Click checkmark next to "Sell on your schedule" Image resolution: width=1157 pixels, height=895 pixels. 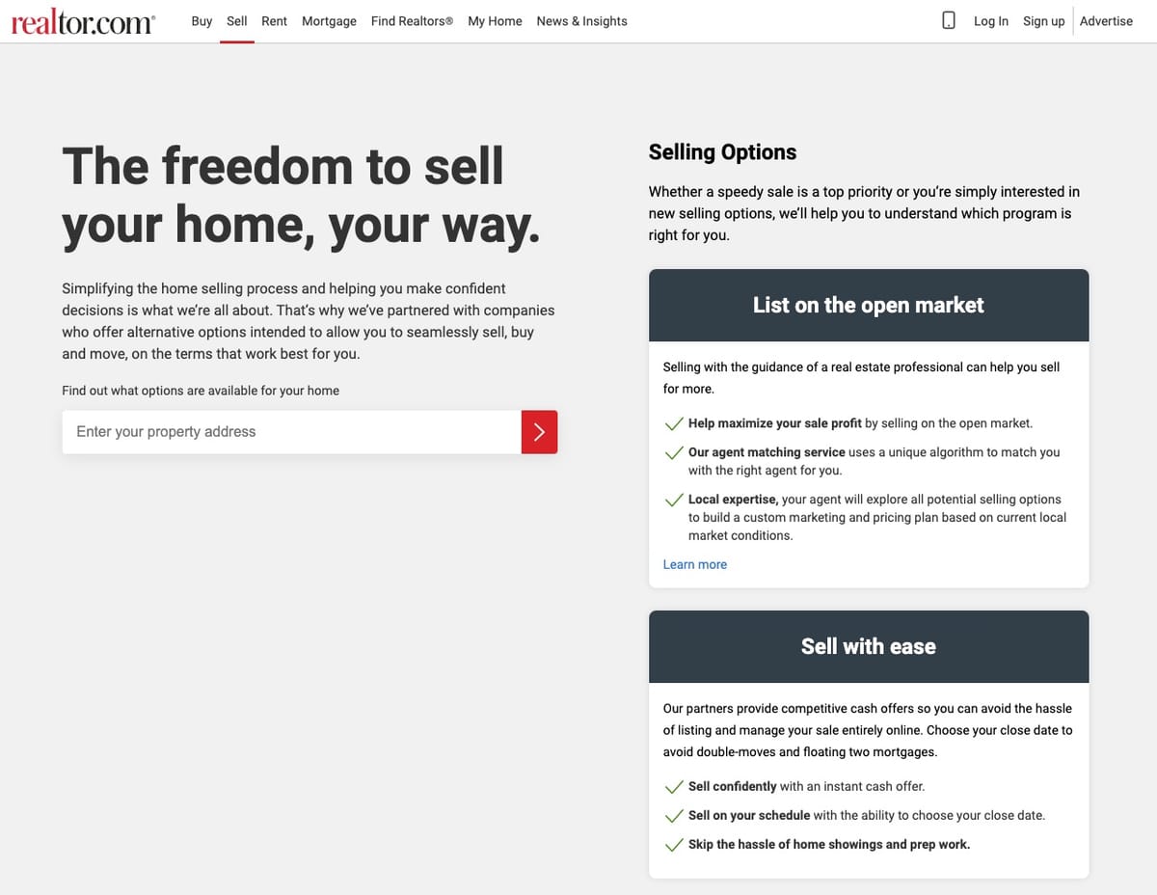coord(674,815)
